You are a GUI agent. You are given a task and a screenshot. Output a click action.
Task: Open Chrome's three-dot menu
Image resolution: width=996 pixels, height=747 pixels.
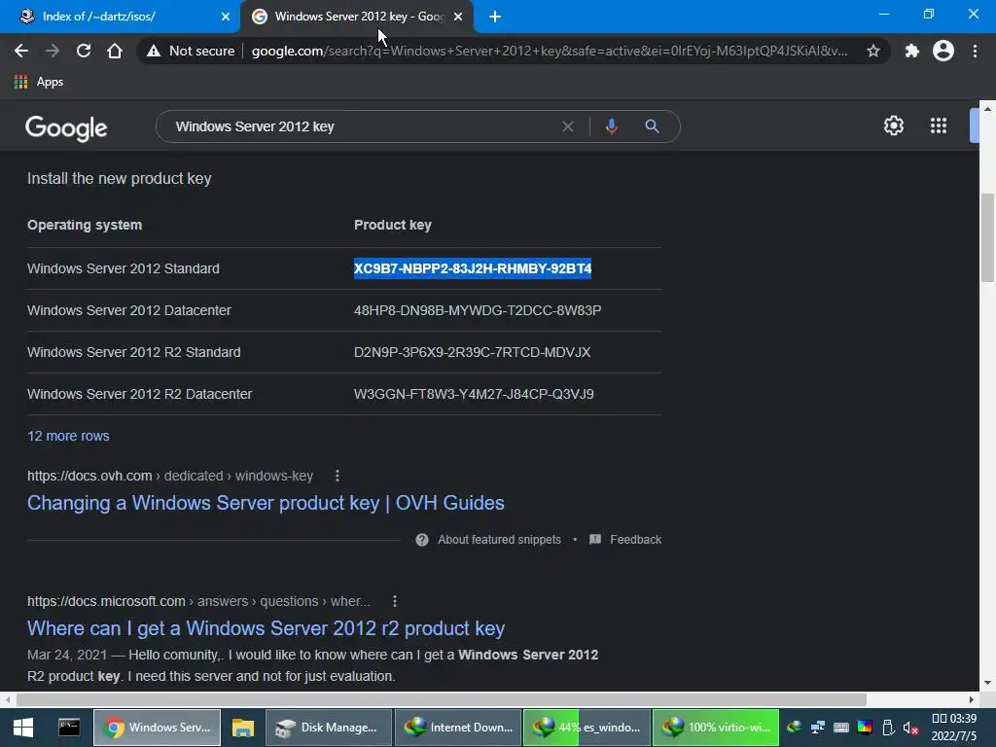[975, 51]
